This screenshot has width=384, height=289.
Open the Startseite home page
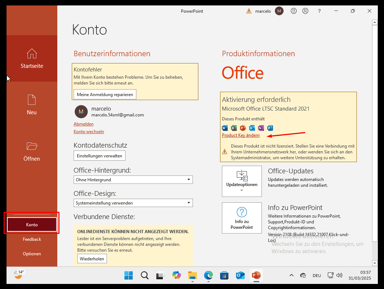coord(32,58)
